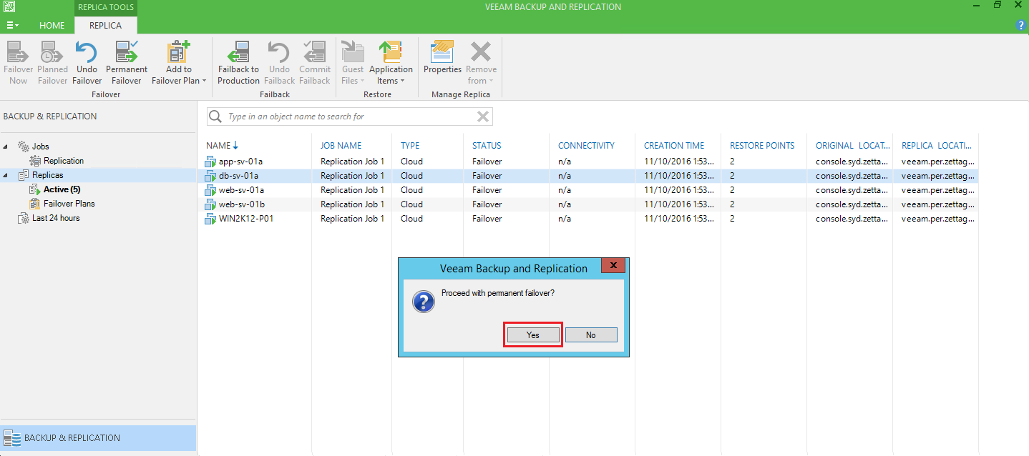This screenshot has height=456, width=1029.
Task: Open the Application Items dropdown
Action: click(x=391, y=63)
